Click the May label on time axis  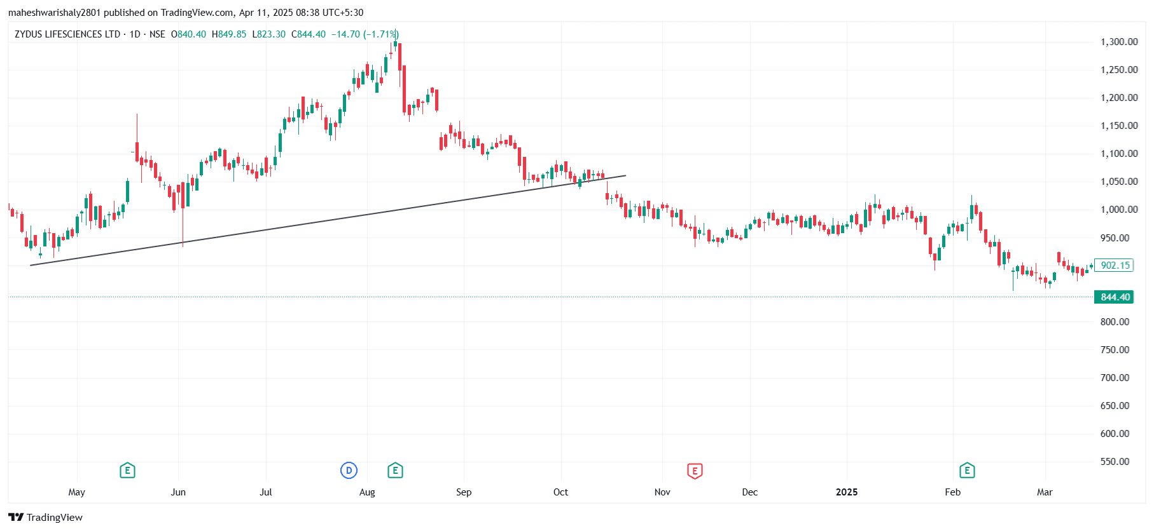[76, 492]
